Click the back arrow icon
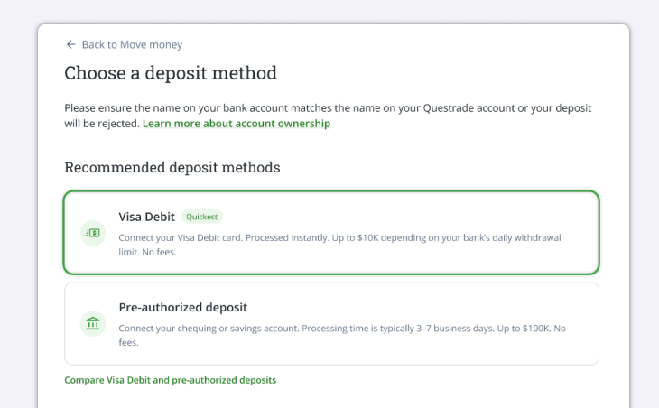The width and height of the screenshot is (659, 408). coord(70,44)
